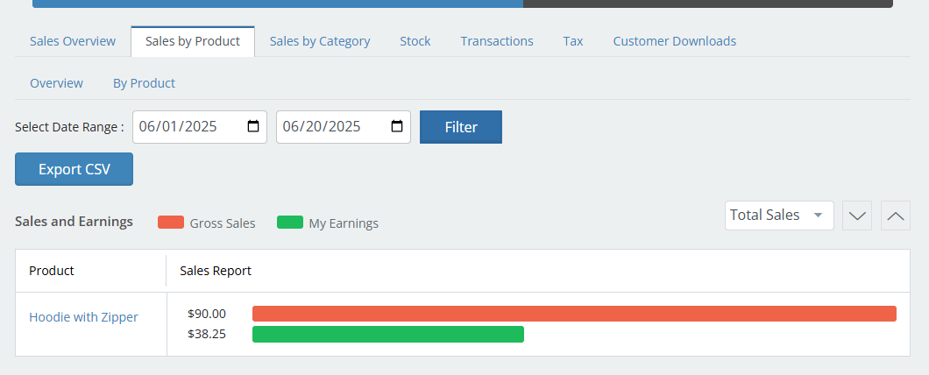Toggle the My Earnings legend swatch
This screenshot has height=375, width=929.
pyautogui.click(x=289, y=223)
